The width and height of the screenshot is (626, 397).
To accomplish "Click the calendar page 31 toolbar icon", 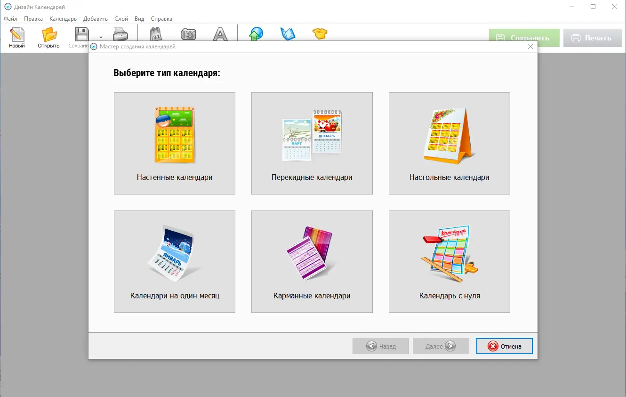I will [x=156, y=34].
